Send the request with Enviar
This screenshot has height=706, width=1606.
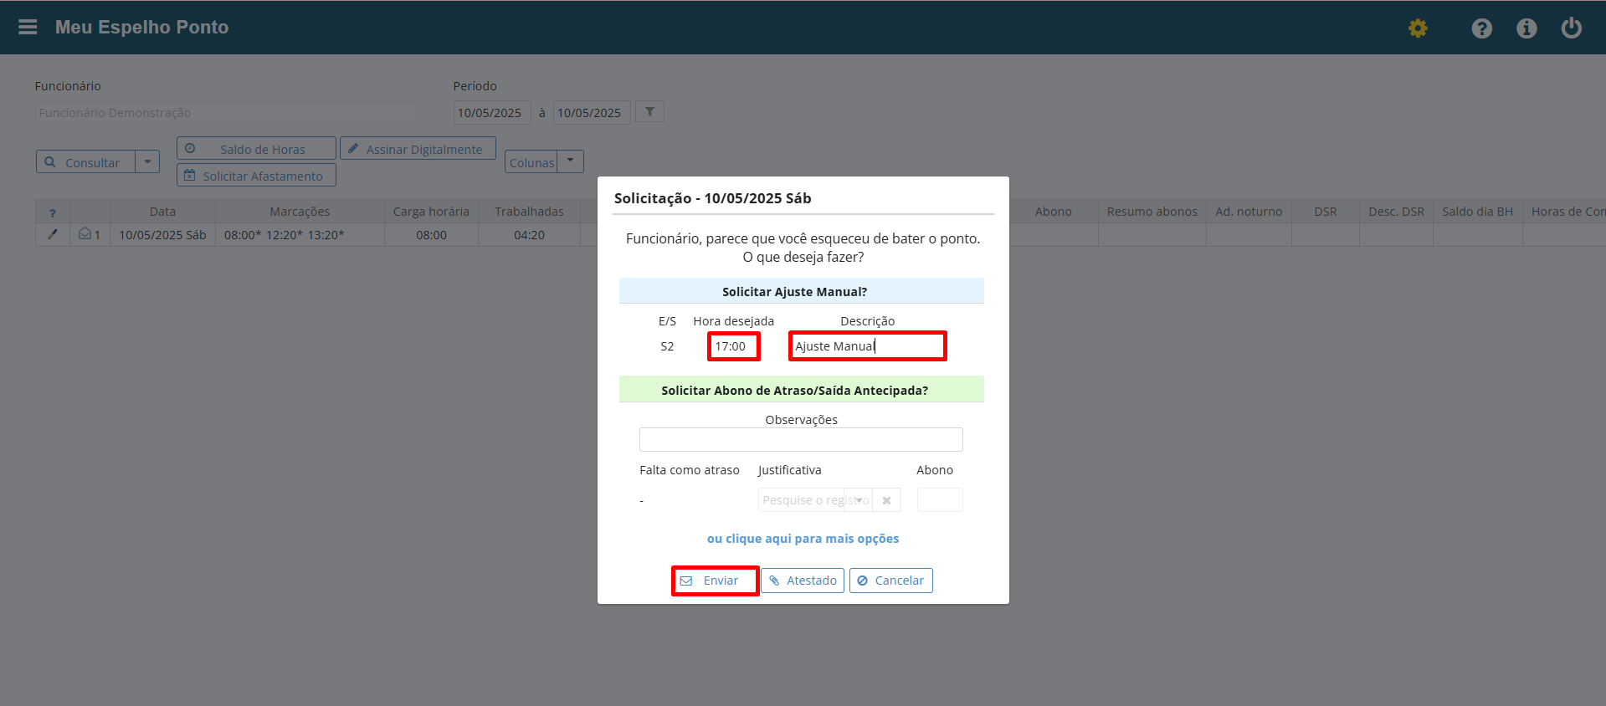click(716, 581)
